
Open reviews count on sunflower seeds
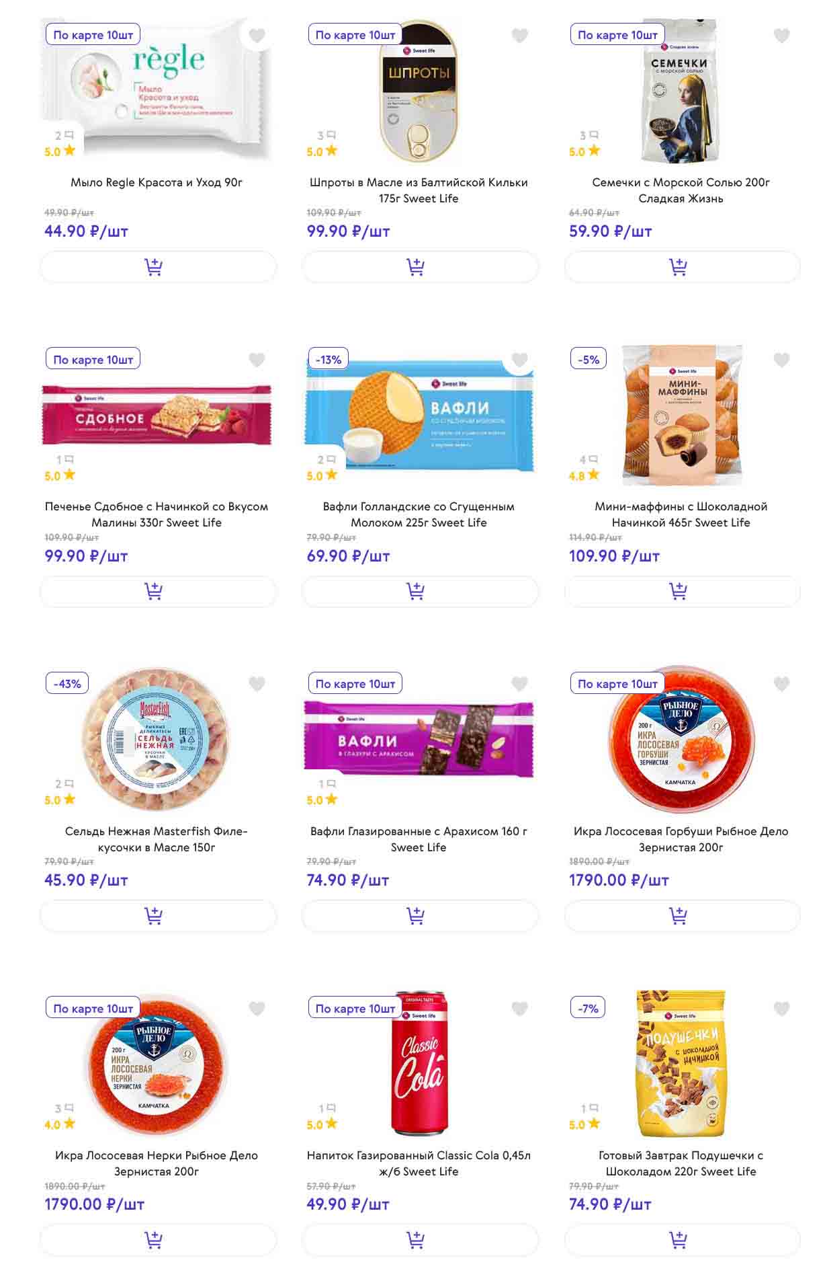589,135
